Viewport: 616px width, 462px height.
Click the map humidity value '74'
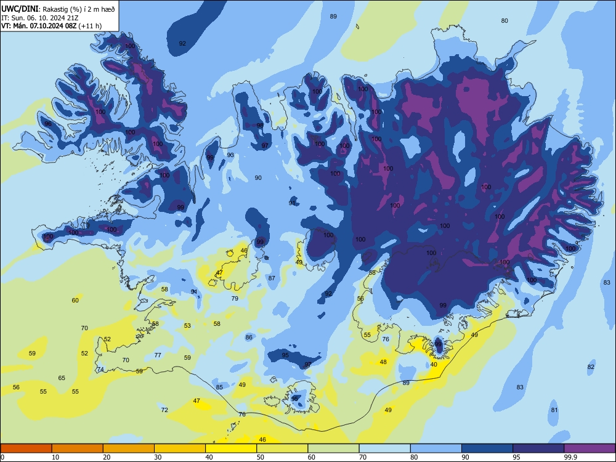pyautogui.click(x=100, y=370)
